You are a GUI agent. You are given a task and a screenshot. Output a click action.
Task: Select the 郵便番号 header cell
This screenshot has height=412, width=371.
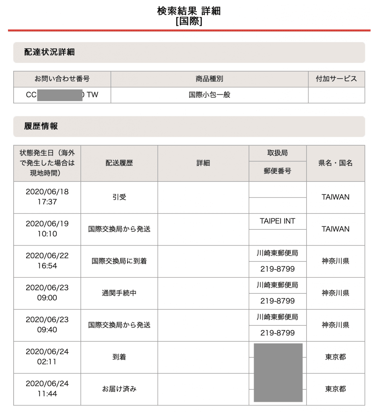tap(276, 171)
